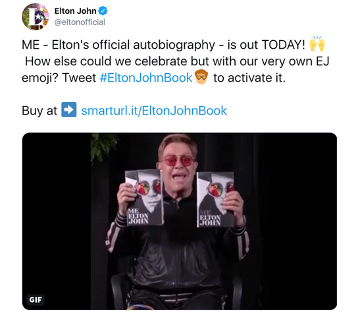The height and width of the screenshot is (318, 356).
Task: Click the blue verified checkmark badge
Action: coord(103,11)
